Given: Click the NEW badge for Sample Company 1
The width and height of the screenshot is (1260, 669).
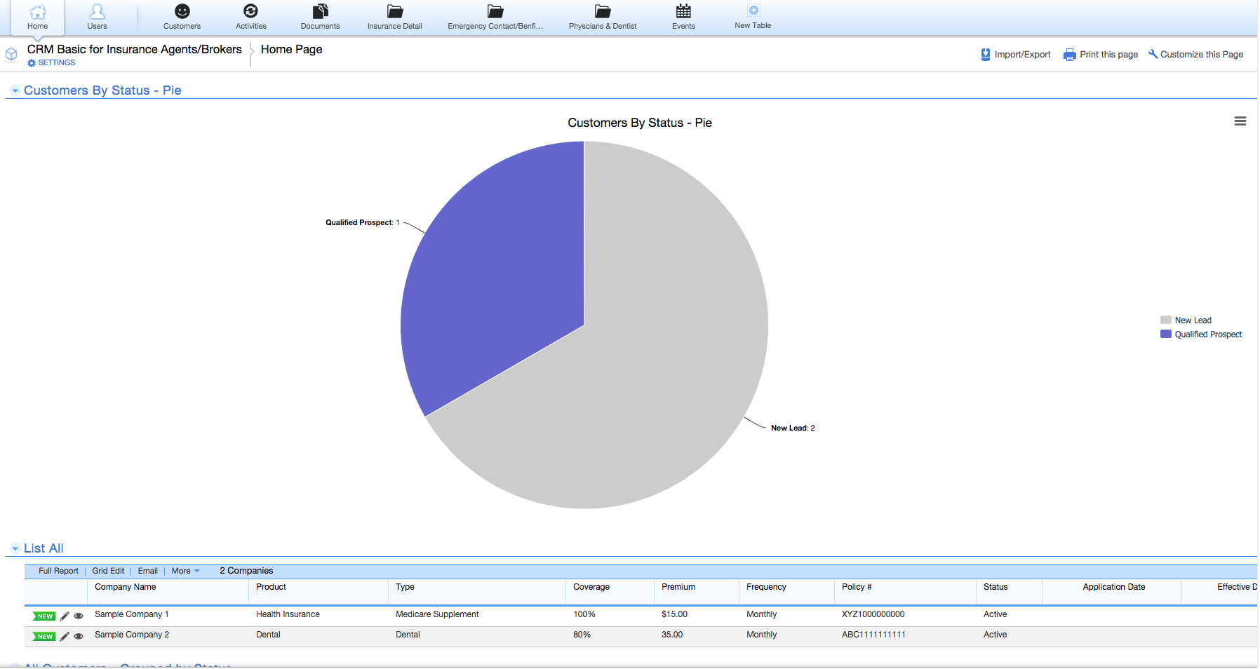Looking at the screenshot, I should [44, 616].
